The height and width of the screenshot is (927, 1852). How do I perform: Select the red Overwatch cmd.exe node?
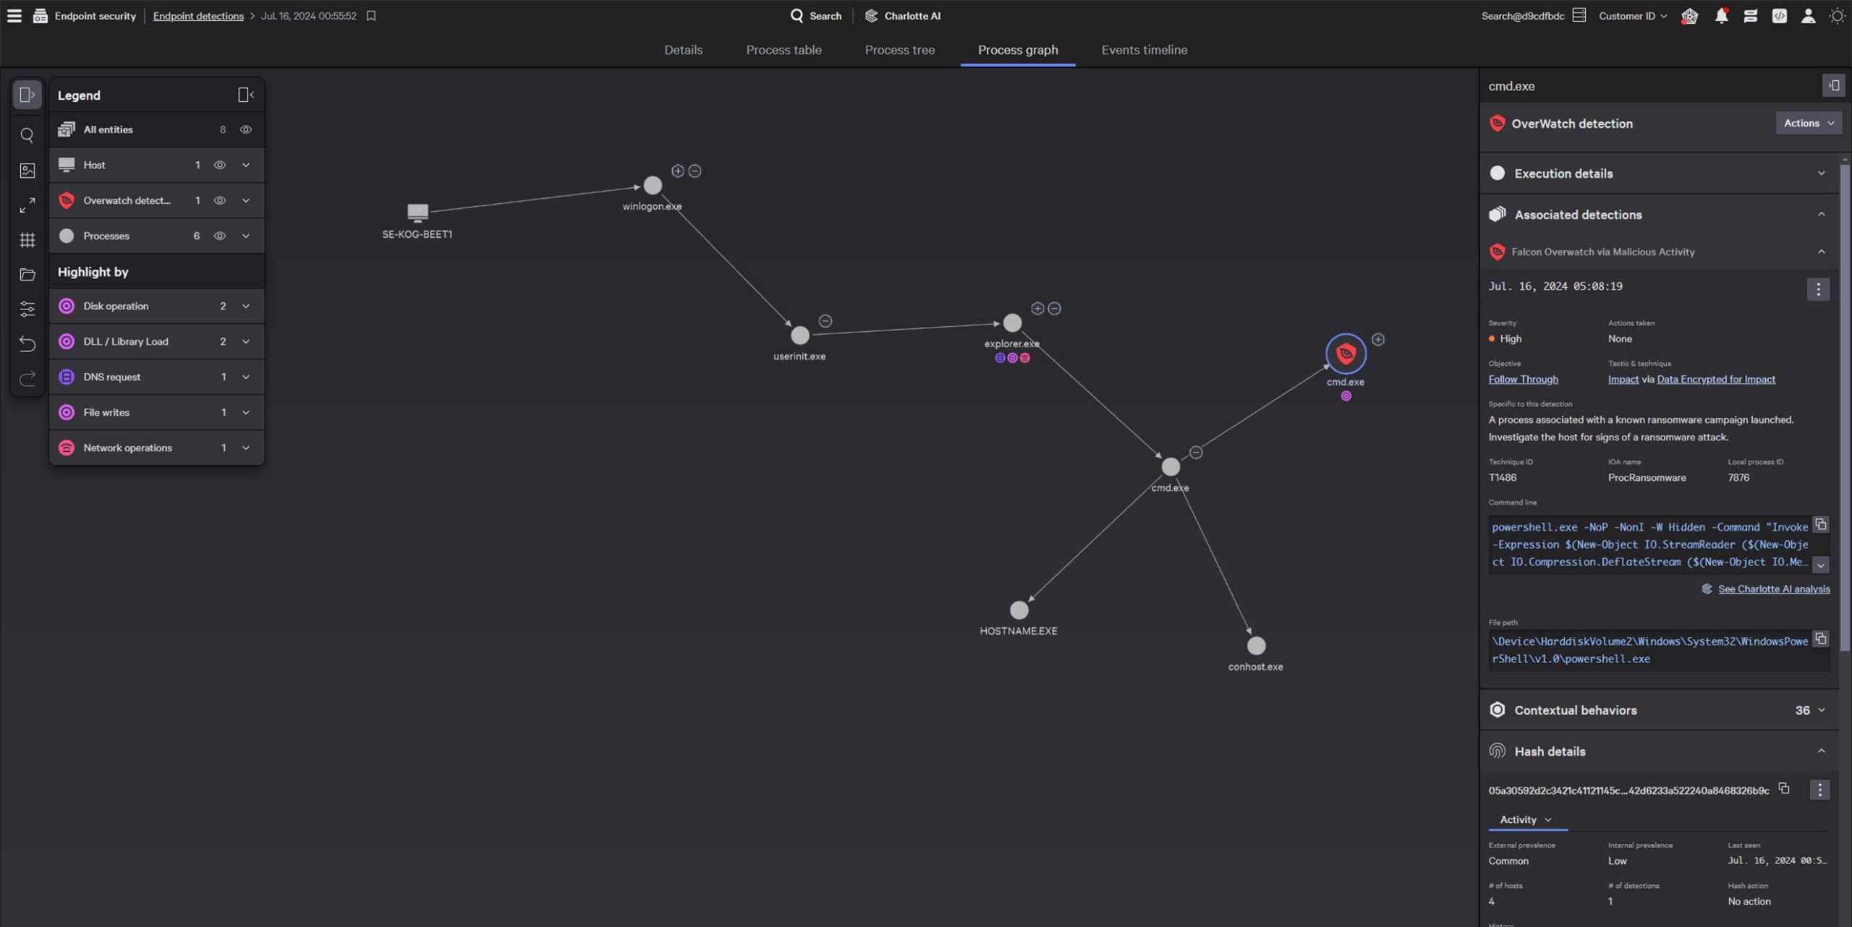(1346, 354)
